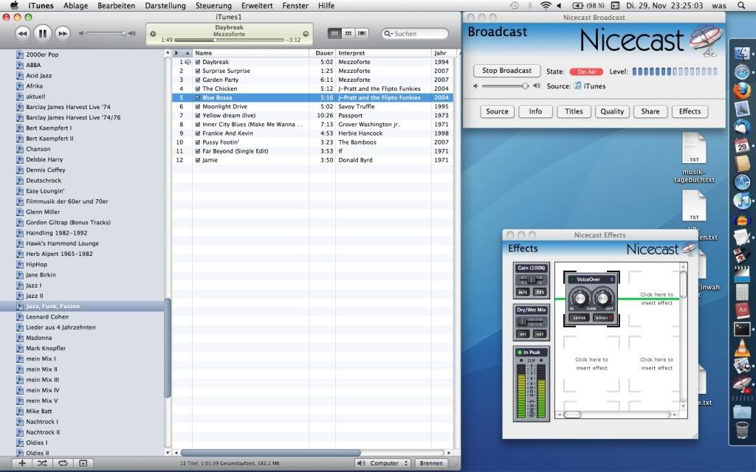
Task: Open Jazz, Funk, Fusion playlist
Action: (x=52, y=306)
